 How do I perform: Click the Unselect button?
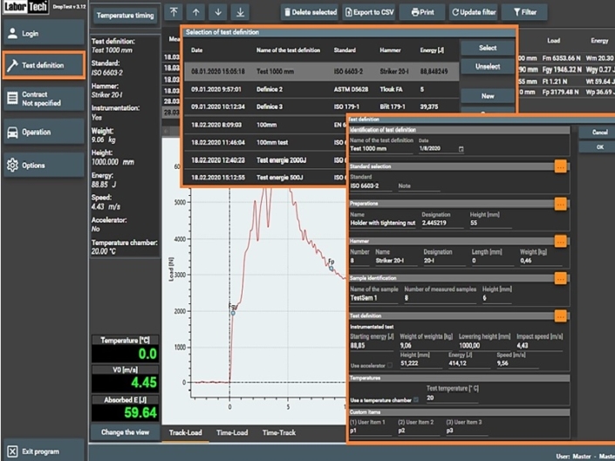coord(487,65)
